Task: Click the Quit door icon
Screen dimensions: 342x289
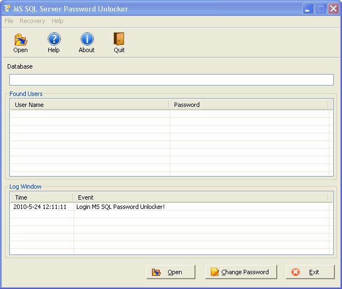Action: click(119, 39)
